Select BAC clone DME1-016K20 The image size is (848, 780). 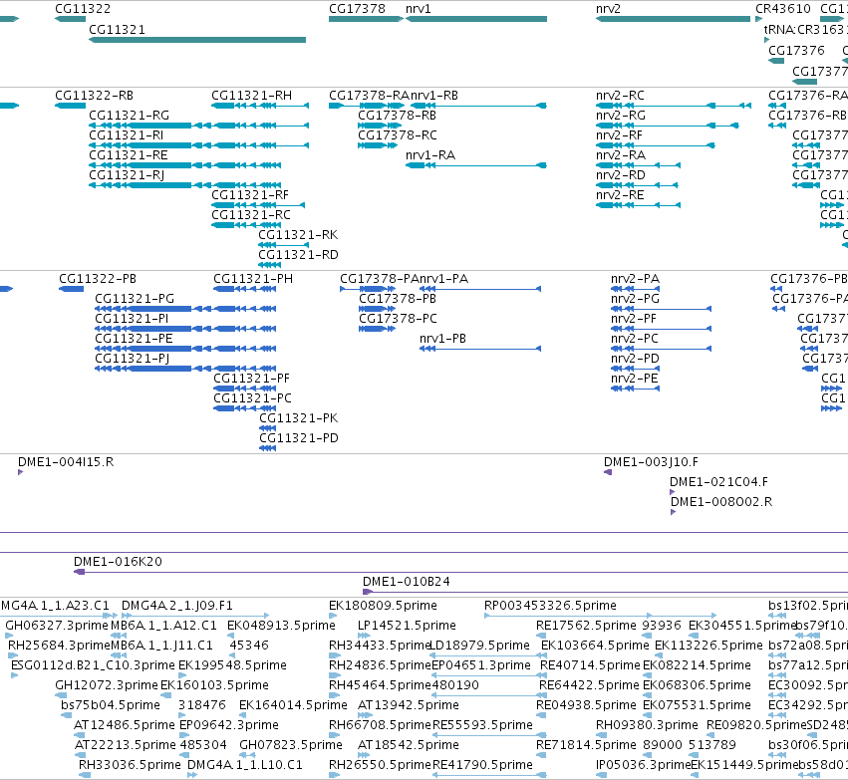click(x=118, y=561)
